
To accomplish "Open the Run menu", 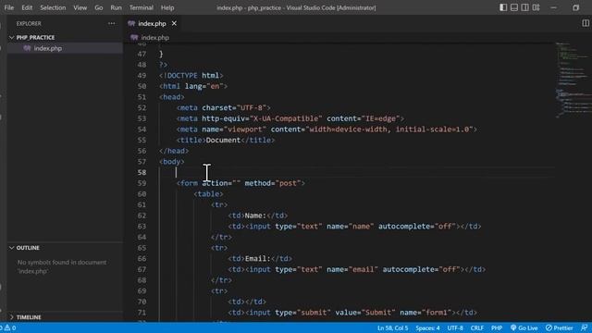I will click(116, 7).
